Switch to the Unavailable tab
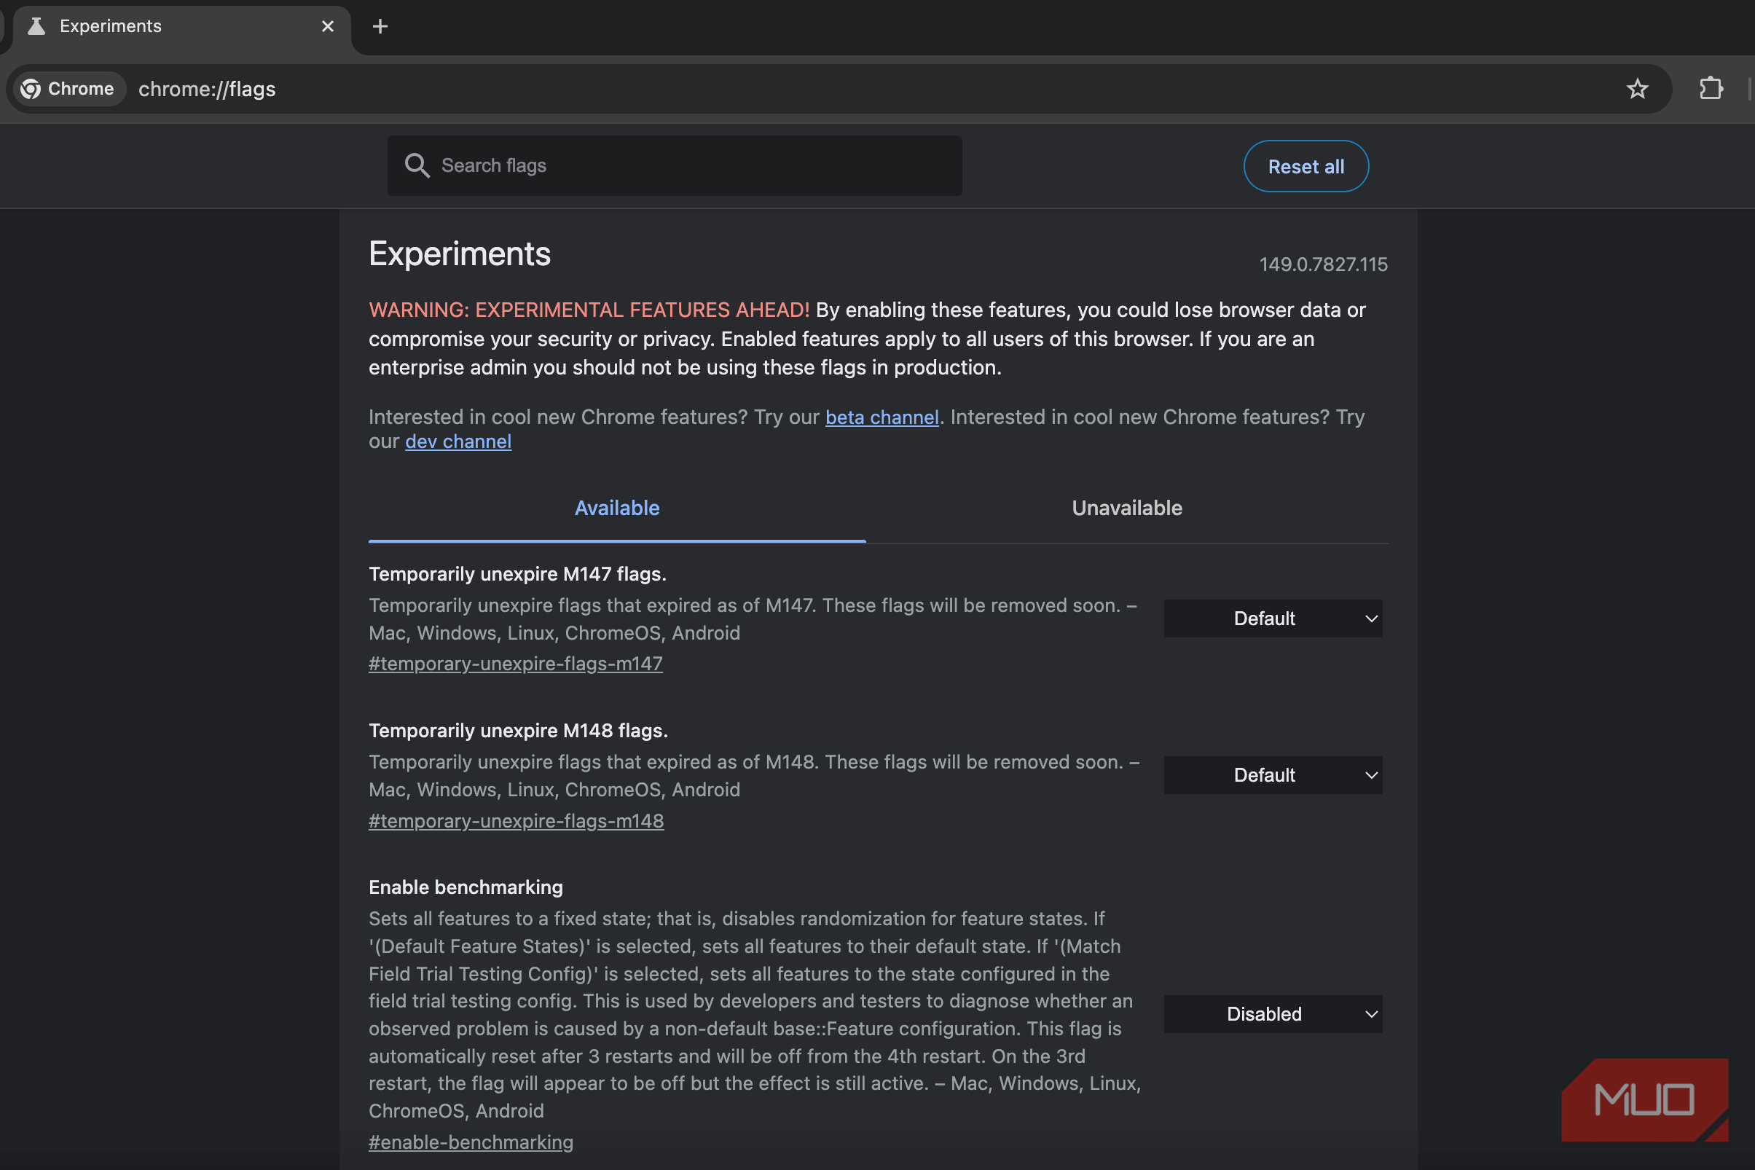This screenshot has height=1170, width=1755. coord(1127,509)
